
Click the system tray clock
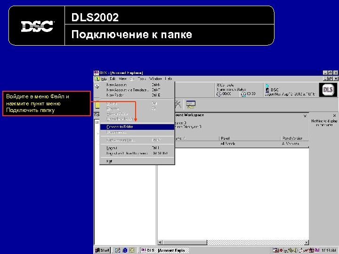(329, 250)
